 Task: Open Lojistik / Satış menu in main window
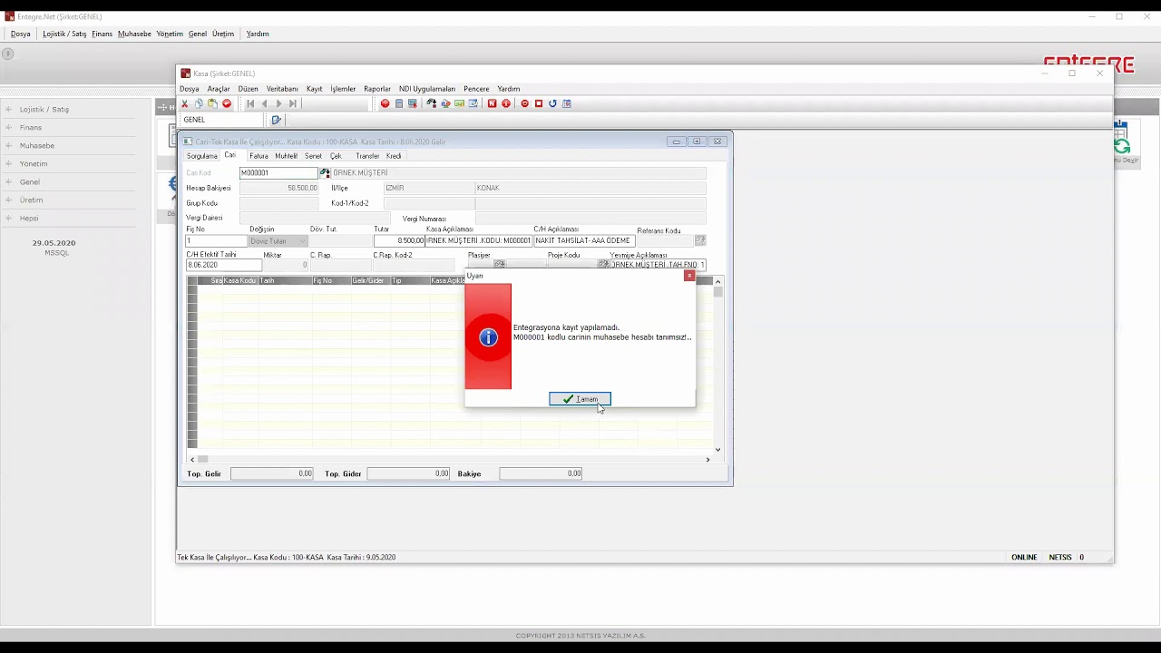[x=64, y=34]
